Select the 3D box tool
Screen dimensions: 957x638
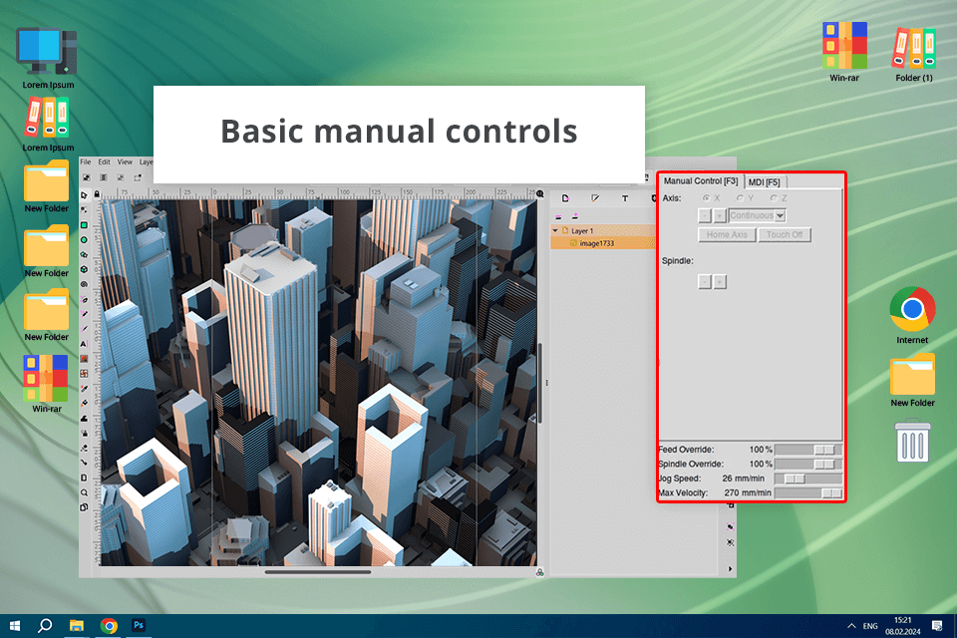(84, 269)
